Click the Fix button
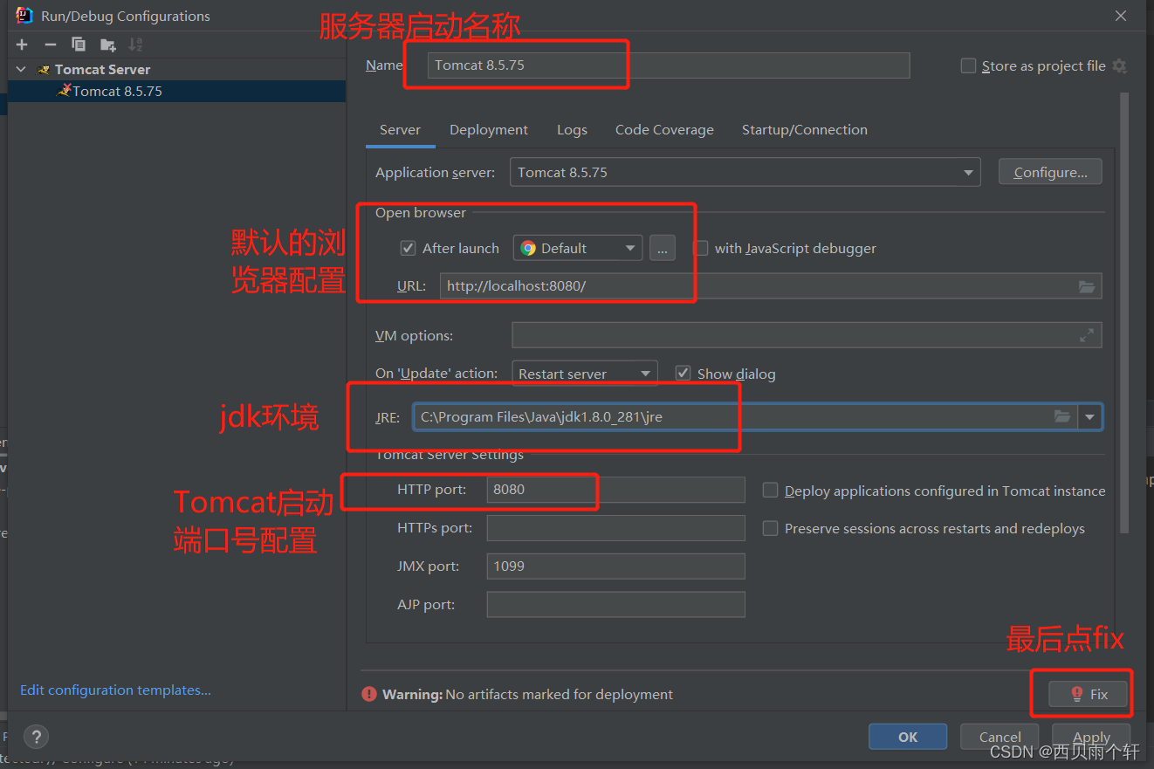The image size is (1154, 769). 1089,694
